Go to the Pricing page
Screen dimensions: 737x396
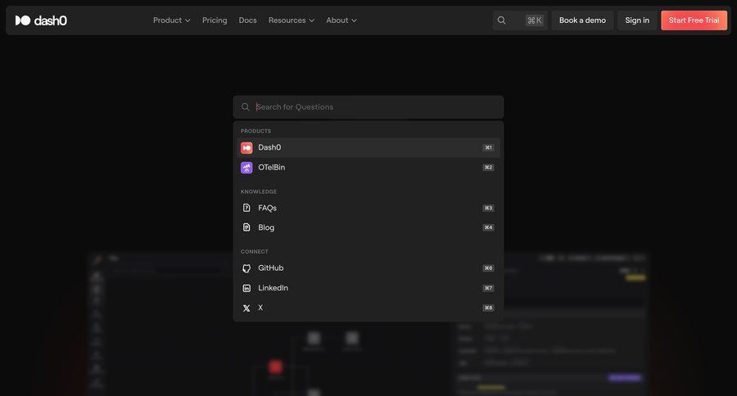click(x=215, y=20)
